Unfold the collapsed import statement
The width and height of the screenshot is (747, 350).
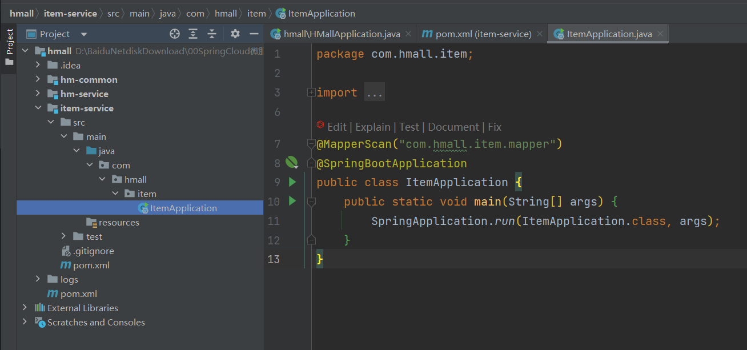pyautogui.click(x=311, y=92)
